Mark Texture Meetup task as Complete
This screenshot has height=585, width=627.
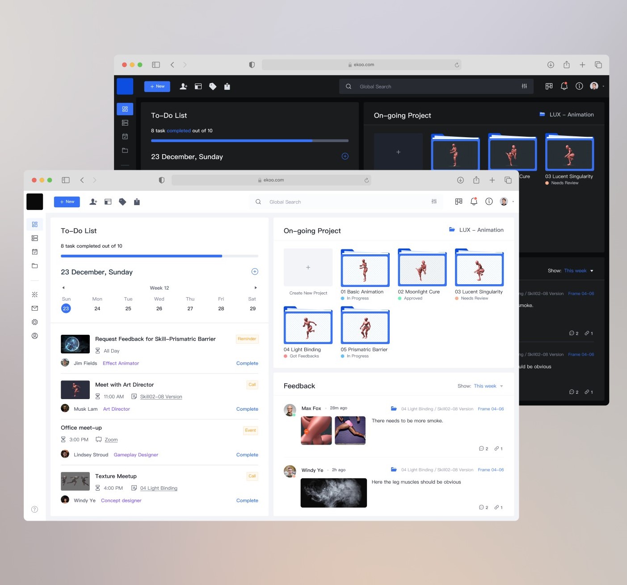[x=247, y=501]
